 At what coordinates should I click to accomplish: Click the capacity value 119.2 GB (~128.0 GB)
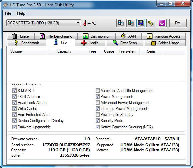point(69,150)
